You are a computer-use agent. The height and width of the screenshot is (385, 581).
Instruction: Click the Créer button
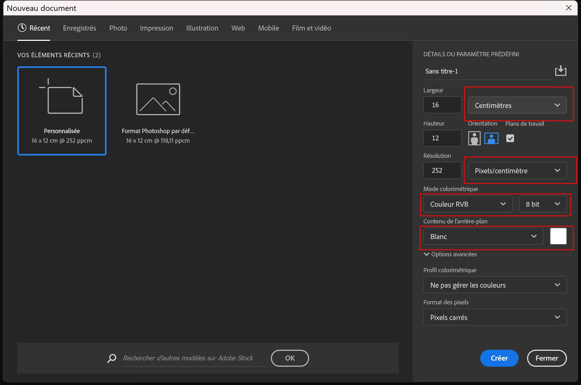tap(499, 358)
